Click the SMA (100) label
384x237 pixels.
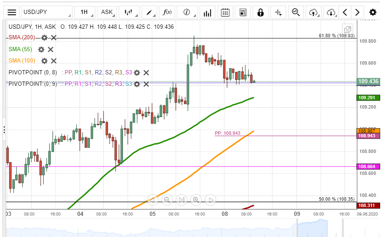point(22,60)
